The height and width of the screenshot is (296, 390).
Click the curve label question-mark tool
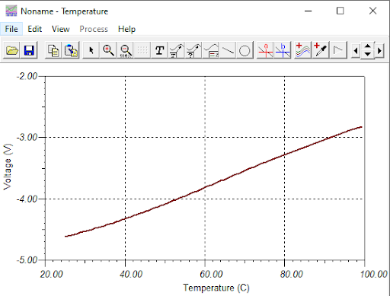(193, 50)
